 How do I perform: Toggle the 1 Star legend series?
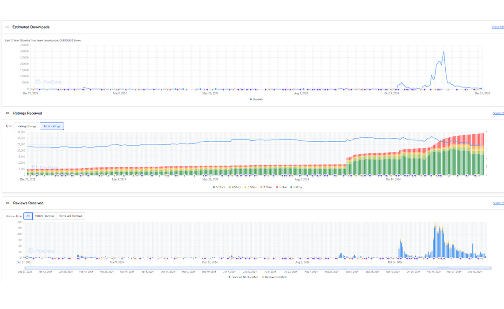(281, 188)
